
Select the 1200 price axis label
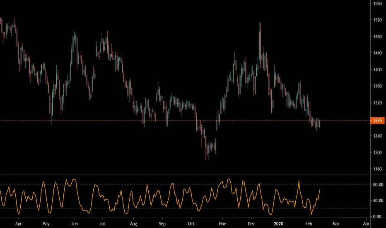(x=378, y=153)
